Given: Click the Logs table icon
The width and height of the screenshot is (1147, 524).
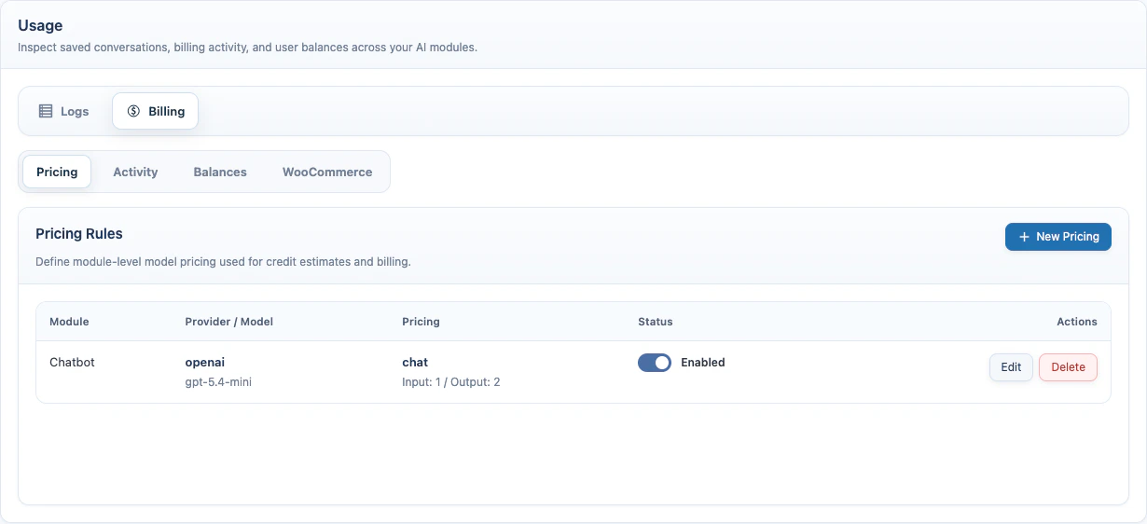Looking at the screenshot, I should (x=46, y=111).
